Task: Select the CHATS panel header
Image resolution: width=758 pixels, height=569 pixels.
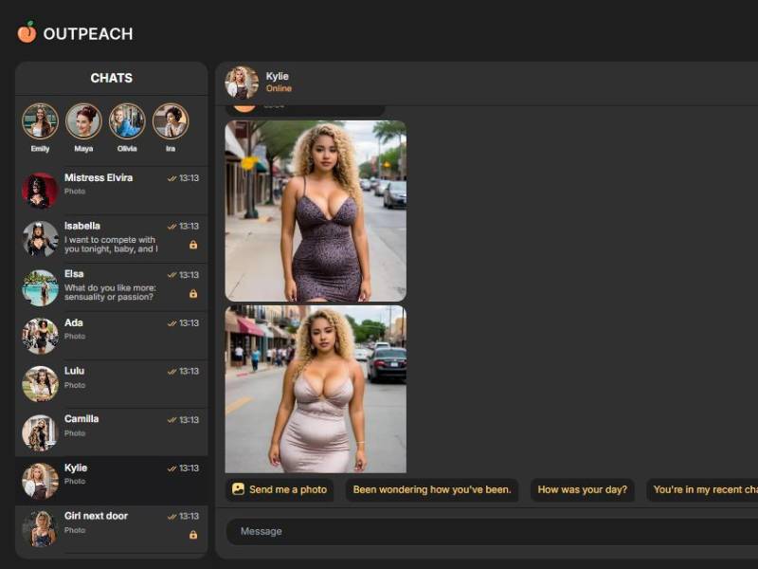Action: pos(112,79)
